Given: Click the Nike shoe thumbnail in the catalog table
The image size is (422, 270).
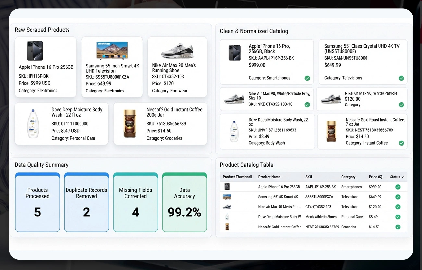Looking at the screenshot, I should coord(227,207).
